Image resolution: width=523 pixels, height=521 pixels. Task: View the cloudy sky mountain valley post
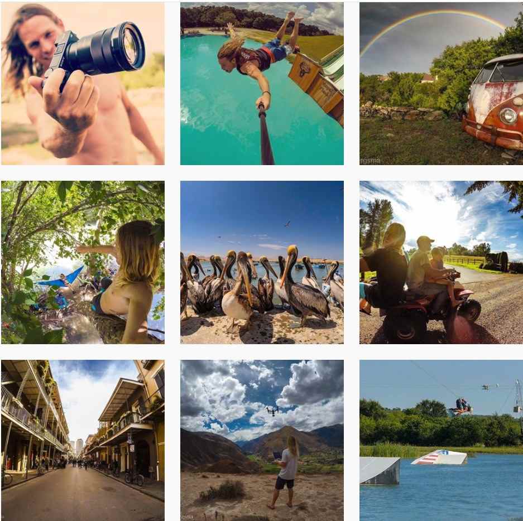tap(262, 440)
